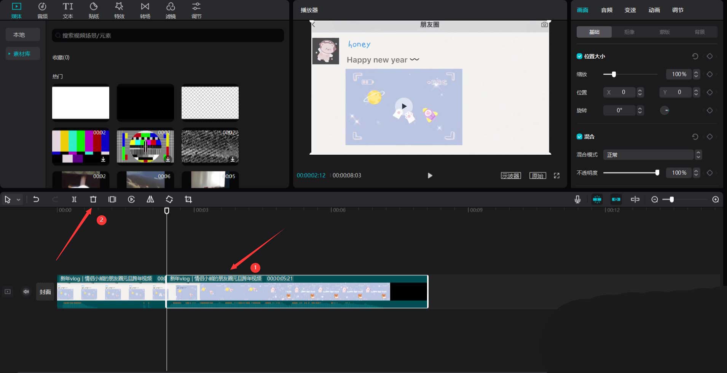This screenshot has height=373, width=727.
Task: Open the crop tool
Action: [x=188, y=199]
